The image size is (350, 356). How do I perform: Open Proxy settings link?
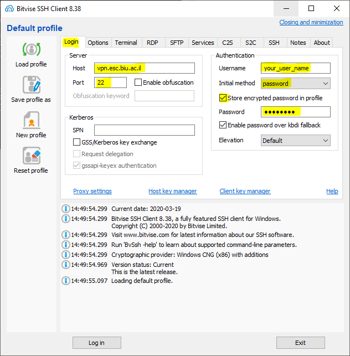pos(92,191)
